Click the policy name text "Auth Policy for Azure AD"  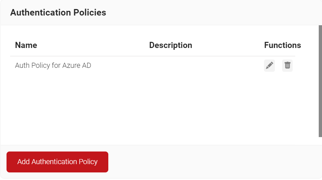[53, 66]
